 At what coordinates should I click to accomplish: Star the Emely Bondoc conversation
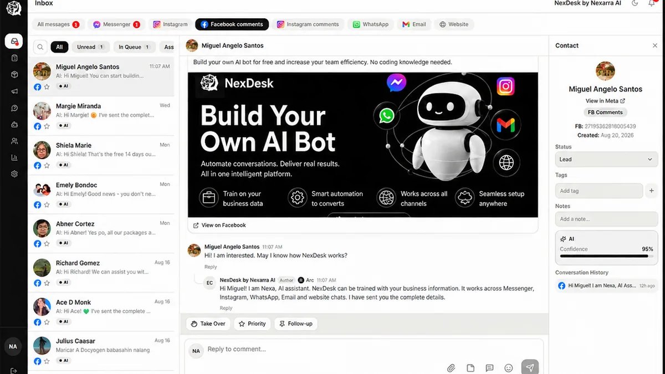pyautogui.click(x=47, y=204)
